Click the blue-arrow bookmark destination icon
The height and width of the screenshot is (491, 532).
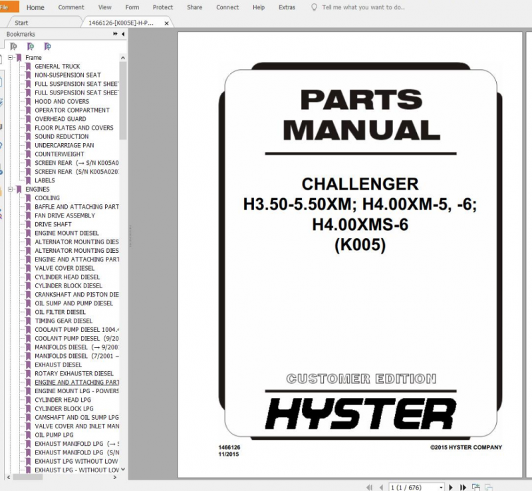47,46
